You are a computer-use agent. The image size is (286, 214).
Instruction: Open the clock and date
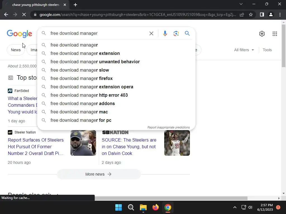coord(265,207)
